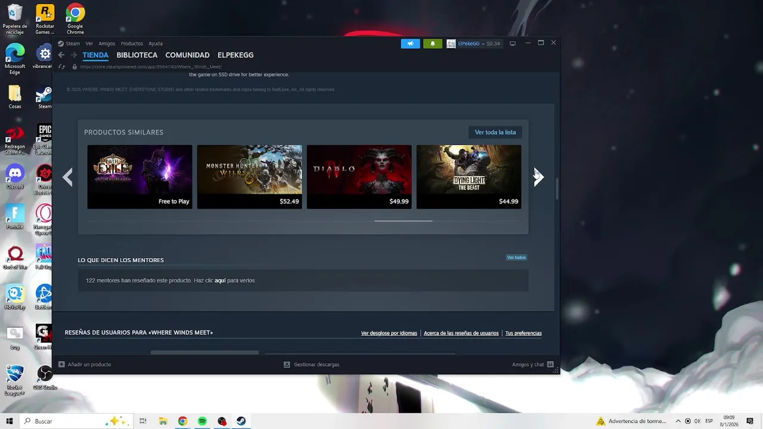Screen dimensions: 763x429
Task: Reload the Steam store page
Action: click(x=61, y=67)
